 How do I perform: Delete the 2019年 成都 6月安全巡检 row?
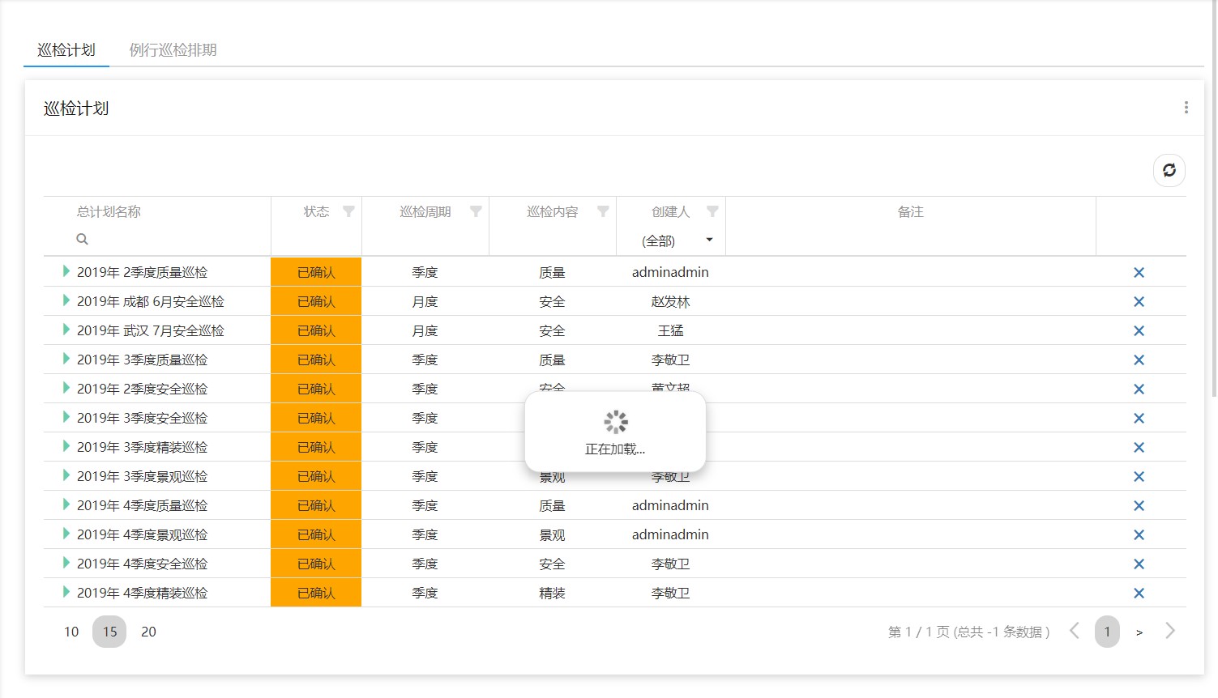point(1139,302)
